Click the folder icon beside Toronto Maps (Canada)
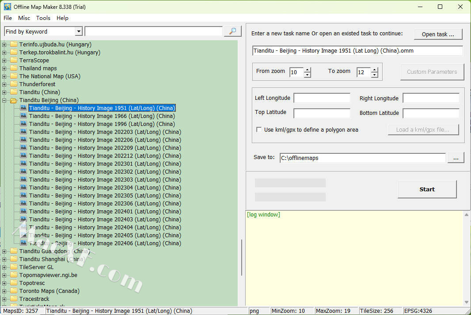 point(14,291)
